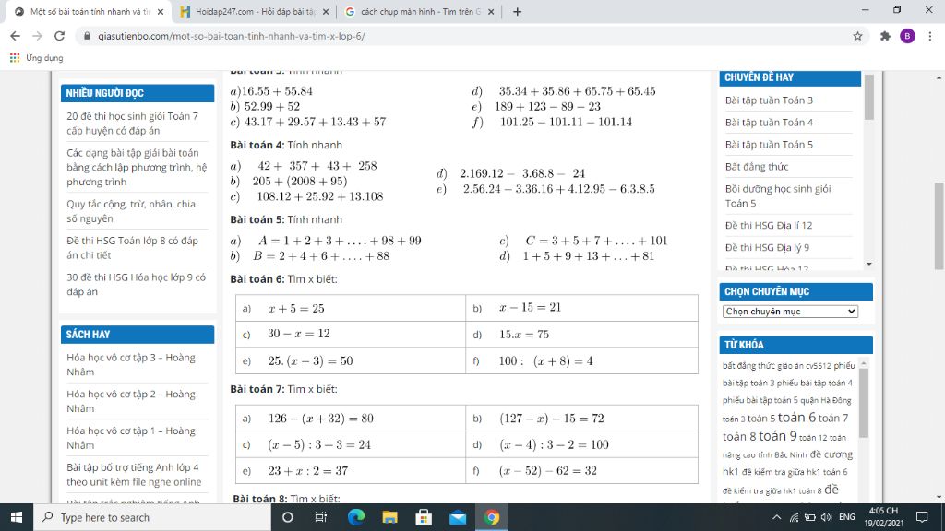Open Bài tập tuần Toán 3 link
This screenshot has width=945, height=531.
(x=769, y=100)
